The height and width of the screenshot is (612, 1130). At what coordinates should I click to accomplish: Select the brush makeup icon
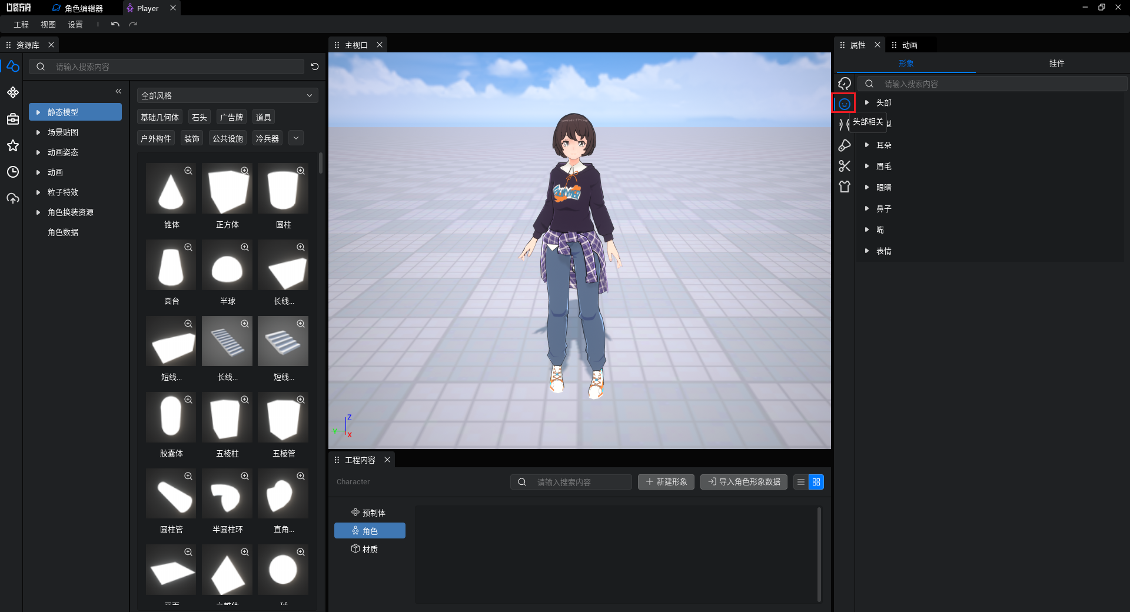coord(845,145)
